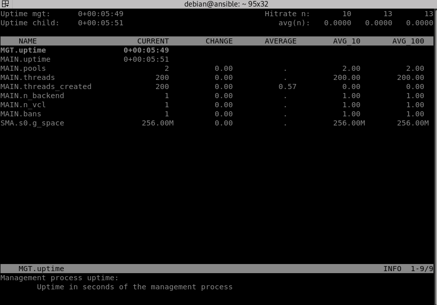Click the CHANGE column header

(x=219, y=41)
